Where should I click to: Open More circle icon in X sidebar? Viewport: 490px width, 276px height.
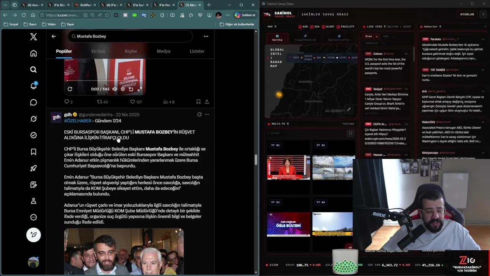[34, 217]
